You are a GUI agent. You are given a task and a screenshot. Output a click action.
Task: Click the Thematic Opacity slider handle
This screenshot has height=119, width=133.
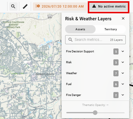tap(95, 113)
